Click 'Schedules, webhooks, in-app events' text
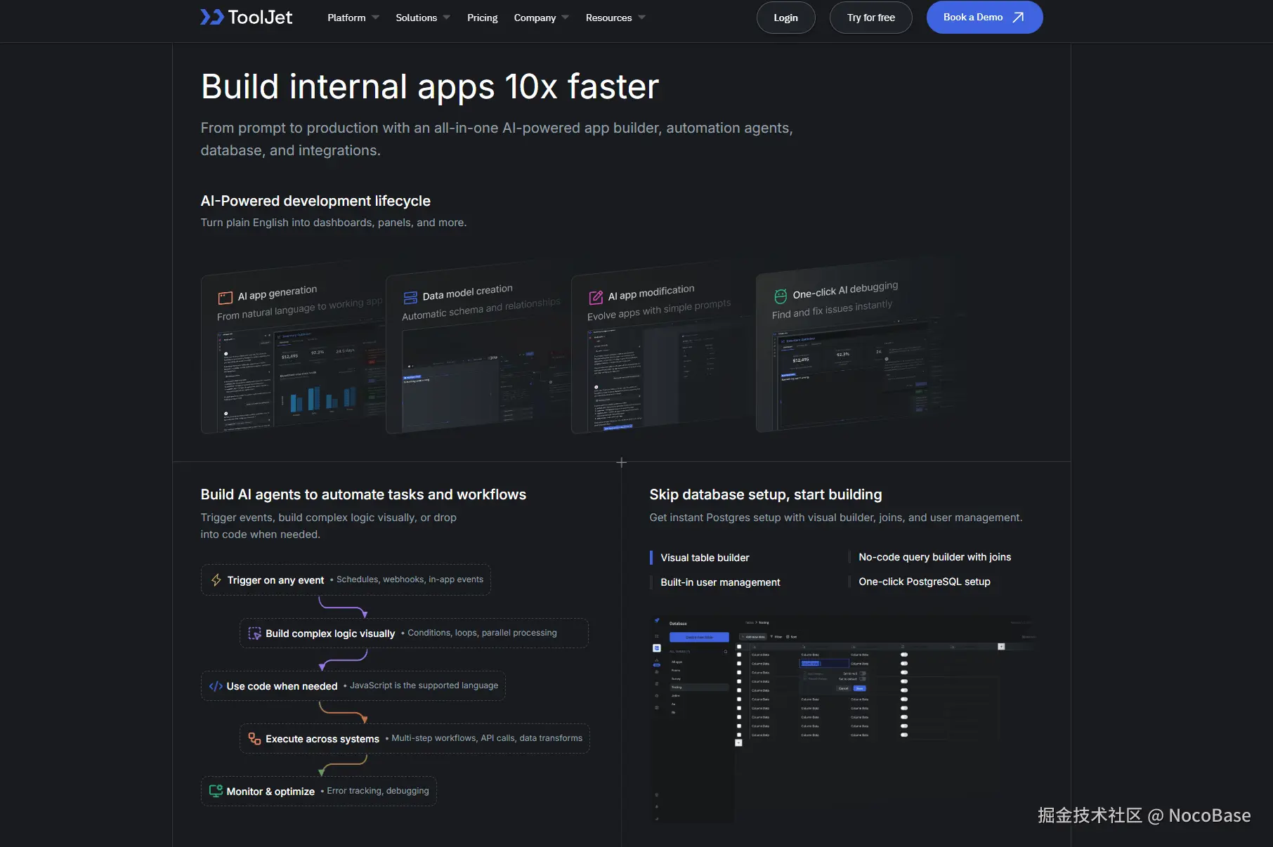The image size is (1273, 847). click(410, 579)
